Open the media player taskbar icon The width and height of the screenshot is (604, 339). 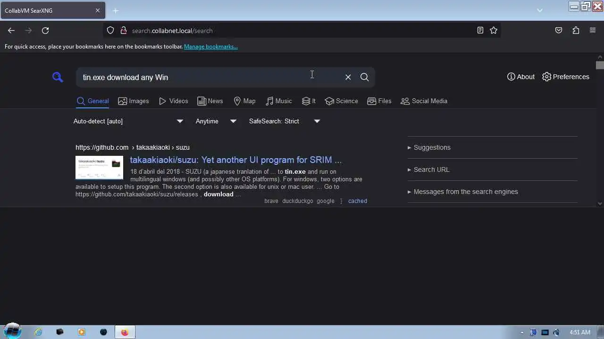pos(82,332)
